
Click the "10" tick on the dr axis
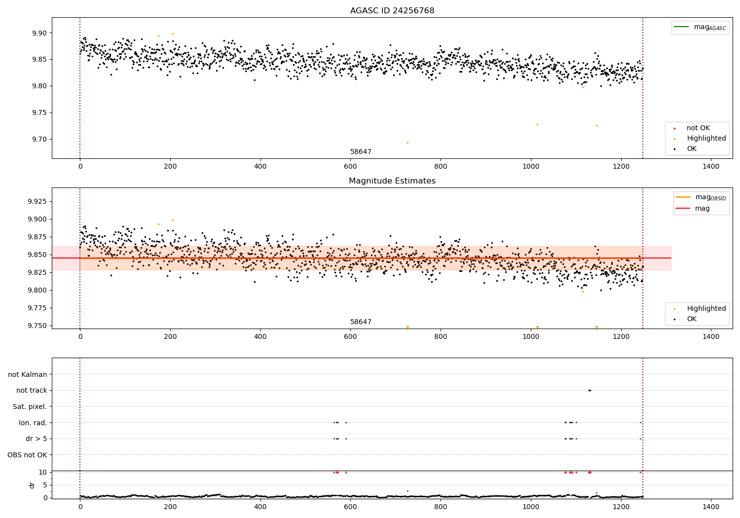[x=43, y=472]
